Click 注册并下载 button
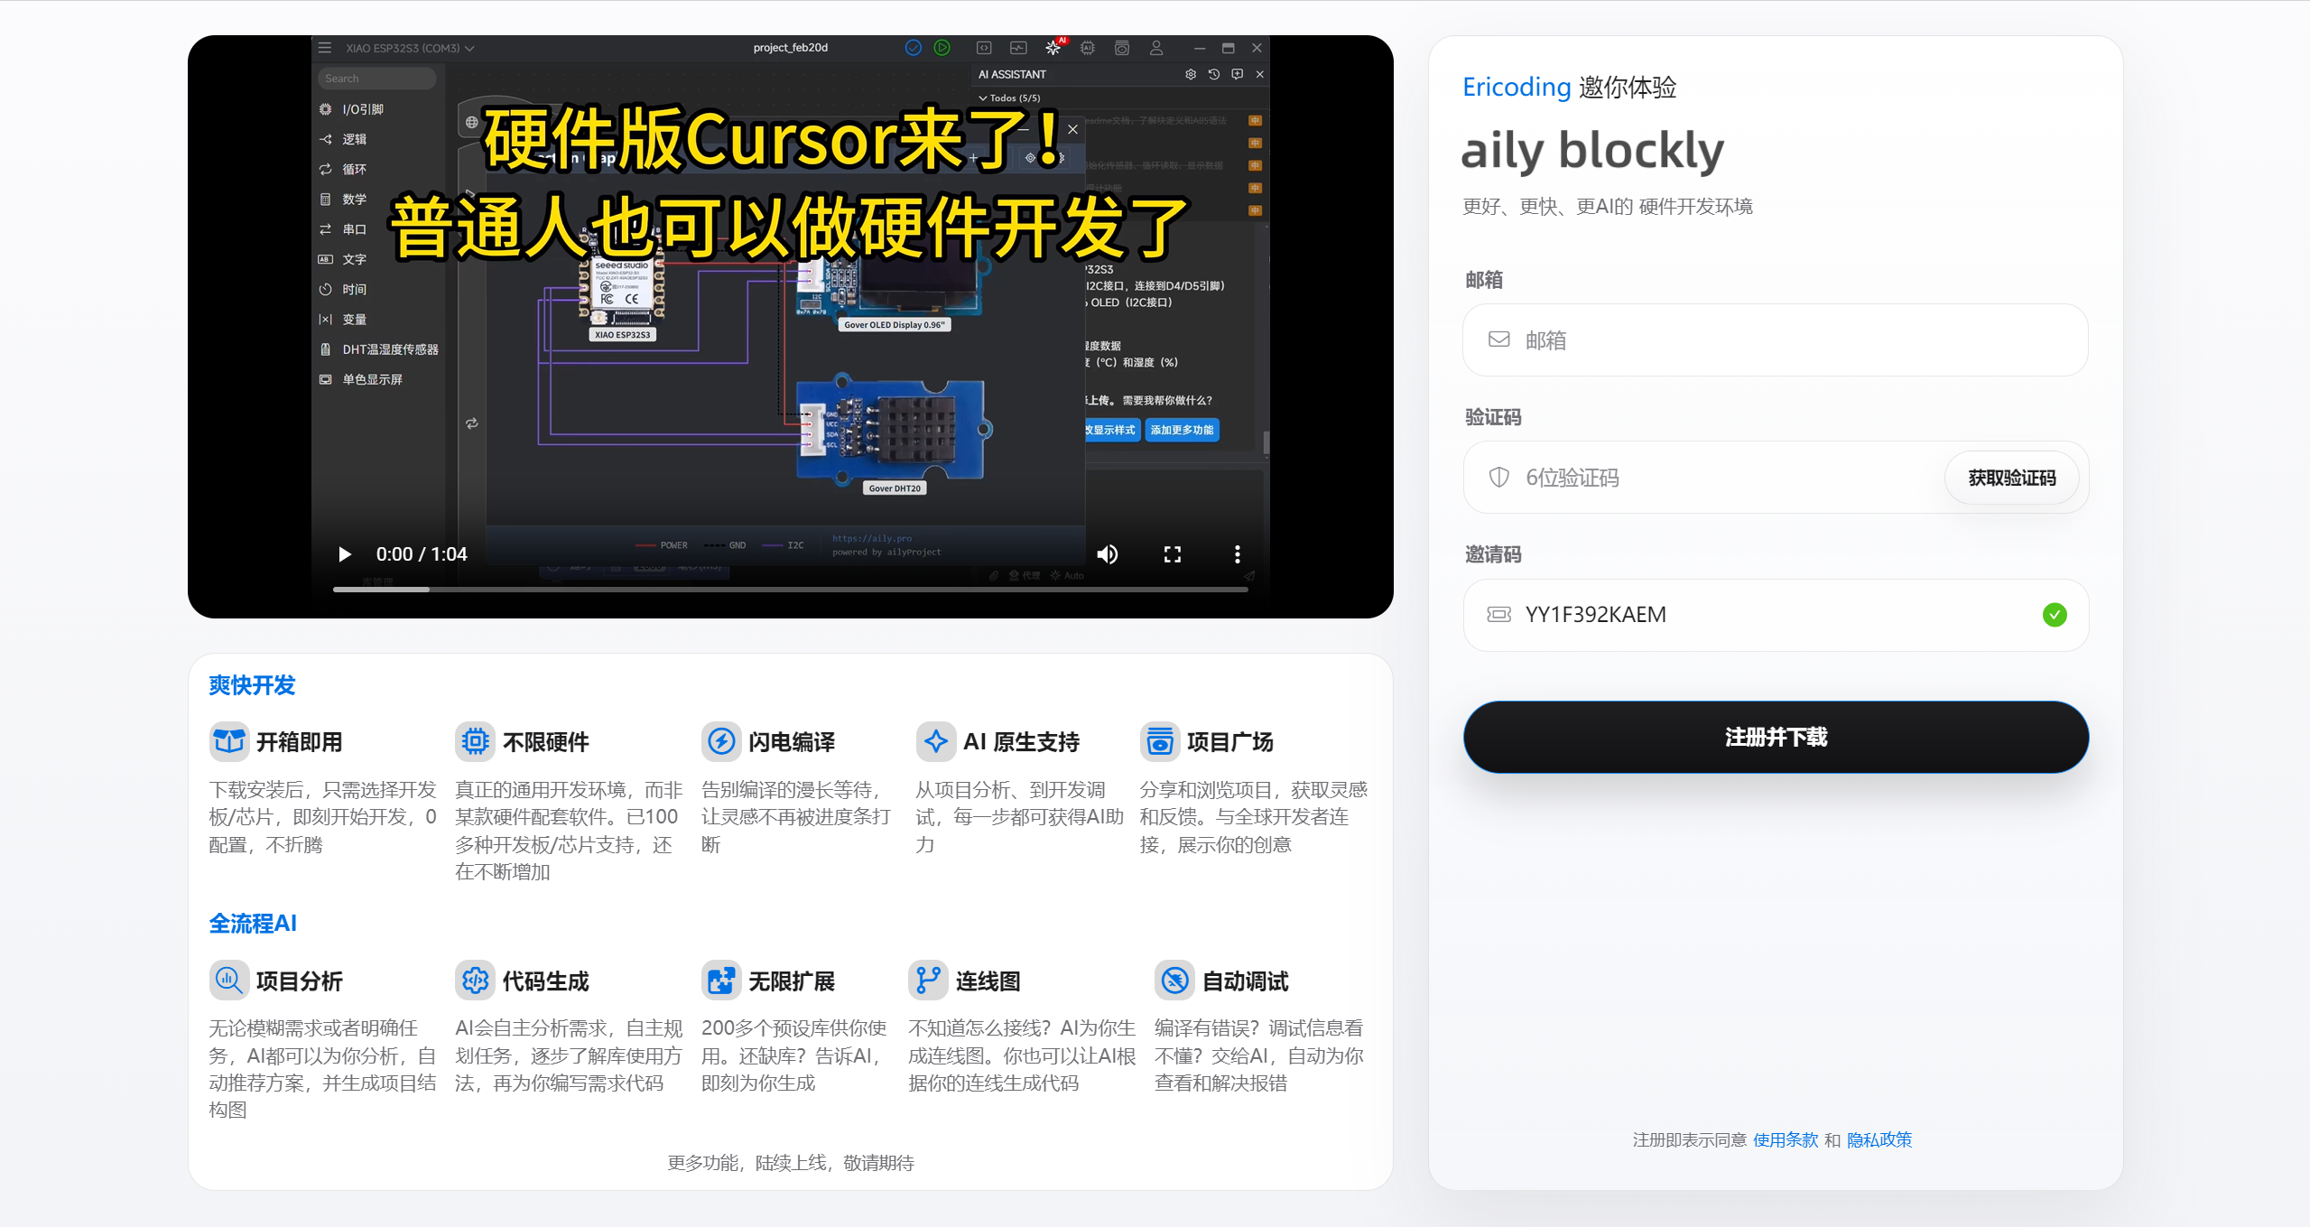Viewport: 2310px width, 1227px height. tap(1775, 737)
